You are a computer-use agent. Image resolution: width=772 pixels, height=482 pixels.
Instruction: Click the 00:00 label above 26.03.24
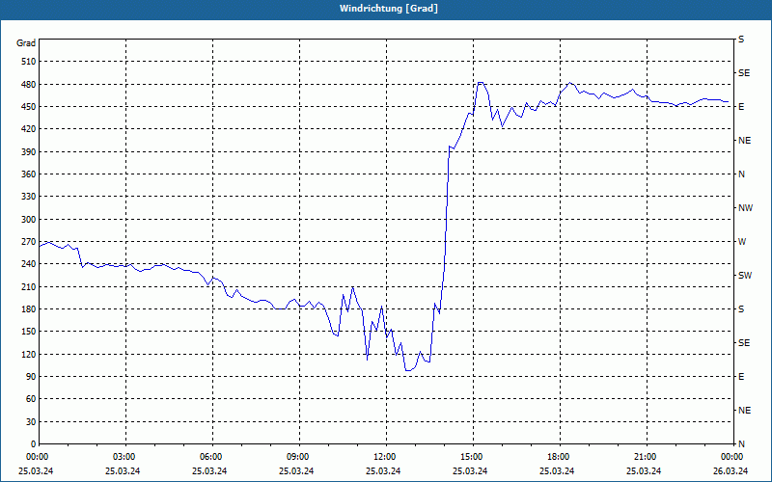point(731,457)
